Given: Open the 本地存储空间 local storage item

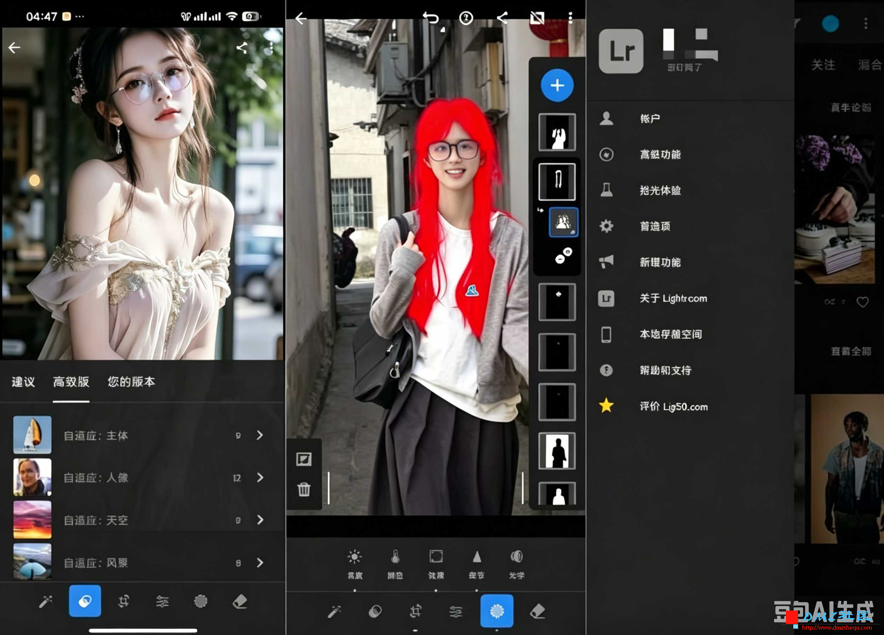Looking at the screenshot, I should [690, 334].
